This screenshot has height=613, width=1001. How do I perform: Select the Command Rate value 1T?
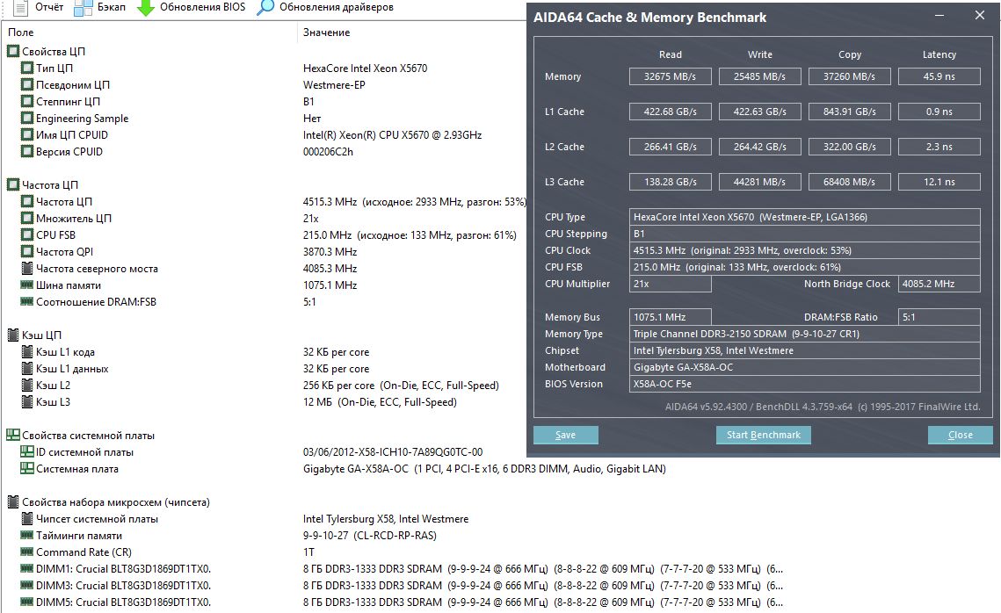click(308, 552)
